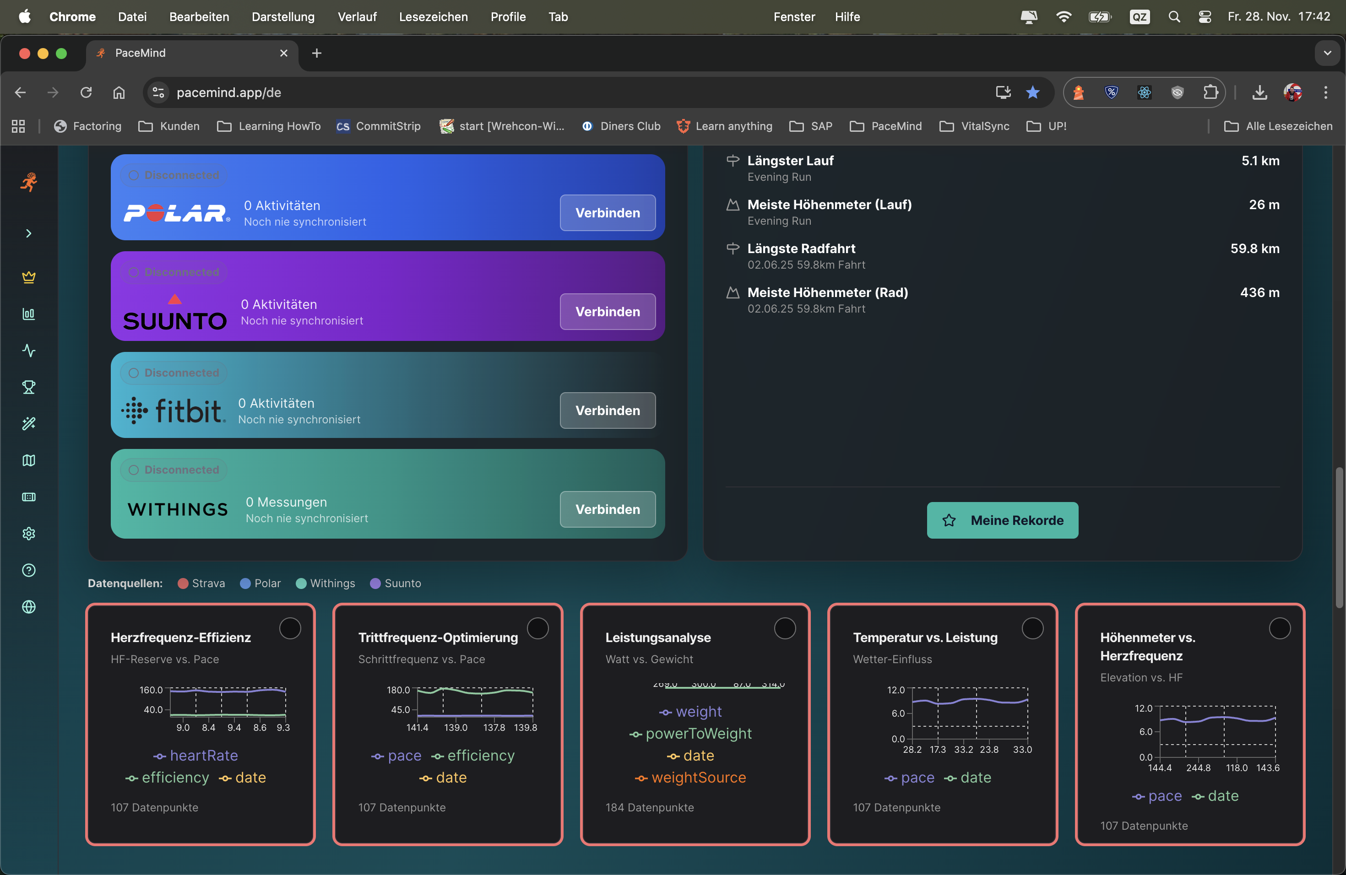Click the globe language icon in the sidebar
This screenshot has height=875, width=1346.
[x=29, y=606]
